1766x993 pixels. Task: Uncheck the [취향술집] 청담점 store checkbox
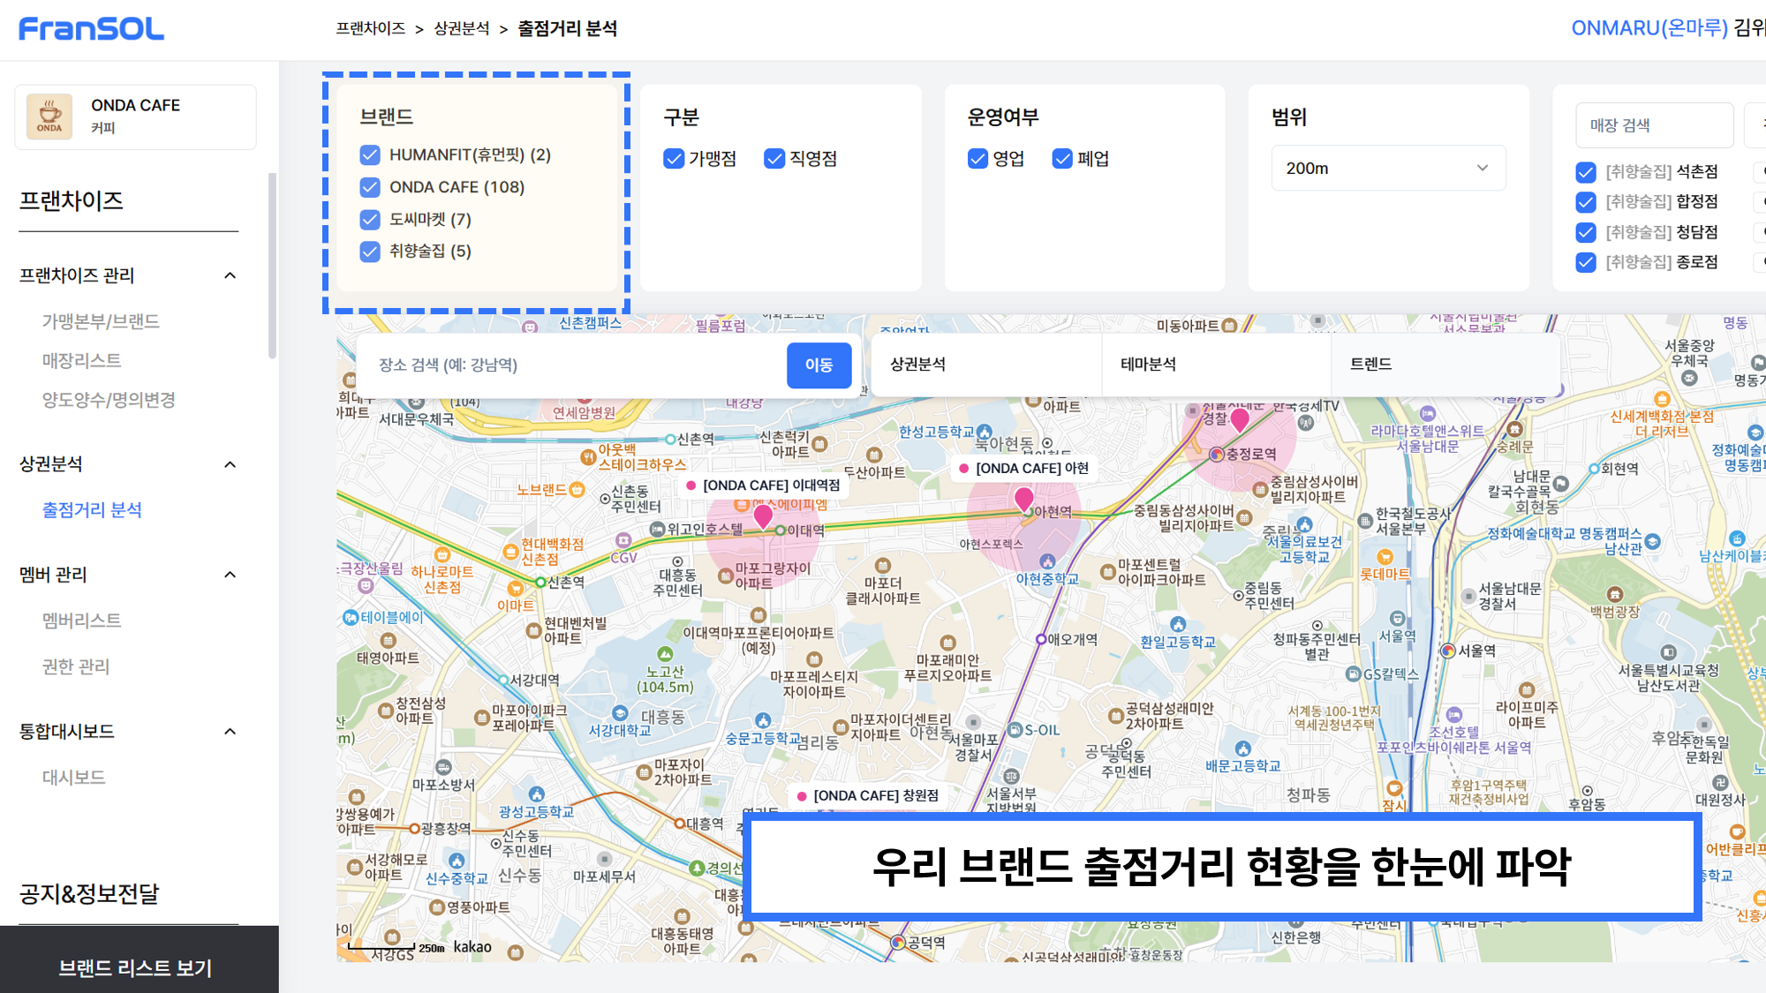pos(1586,232)
